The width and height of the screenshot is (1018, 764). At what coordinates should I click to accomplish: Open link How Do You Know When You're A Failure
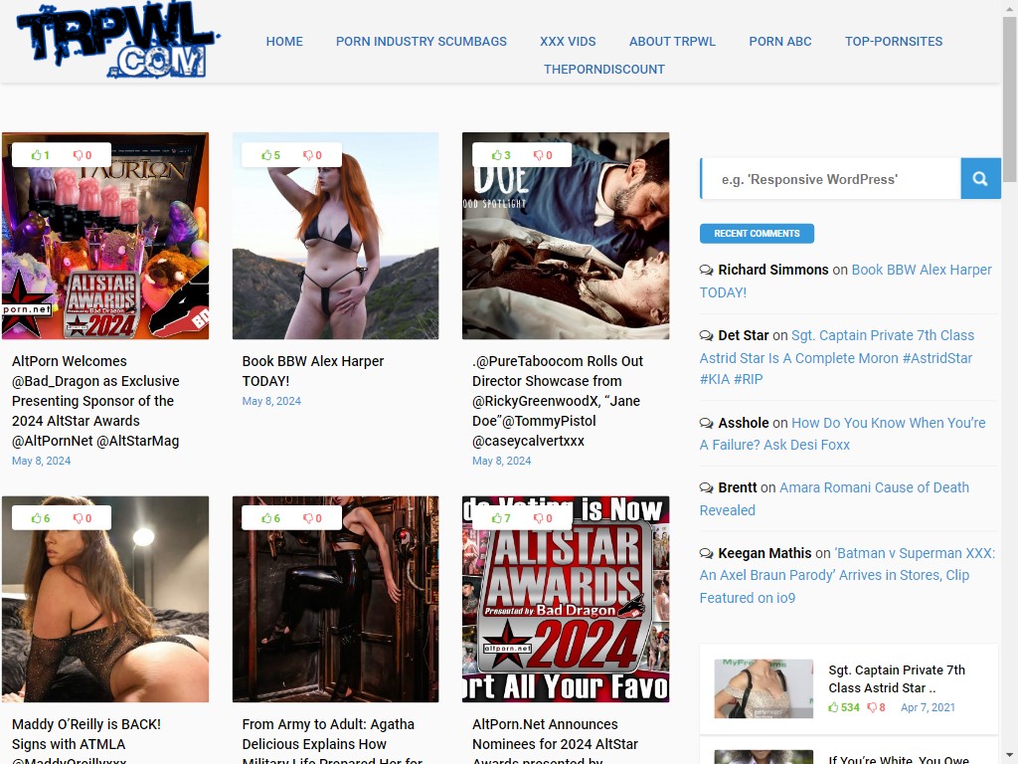click(843, 434)
